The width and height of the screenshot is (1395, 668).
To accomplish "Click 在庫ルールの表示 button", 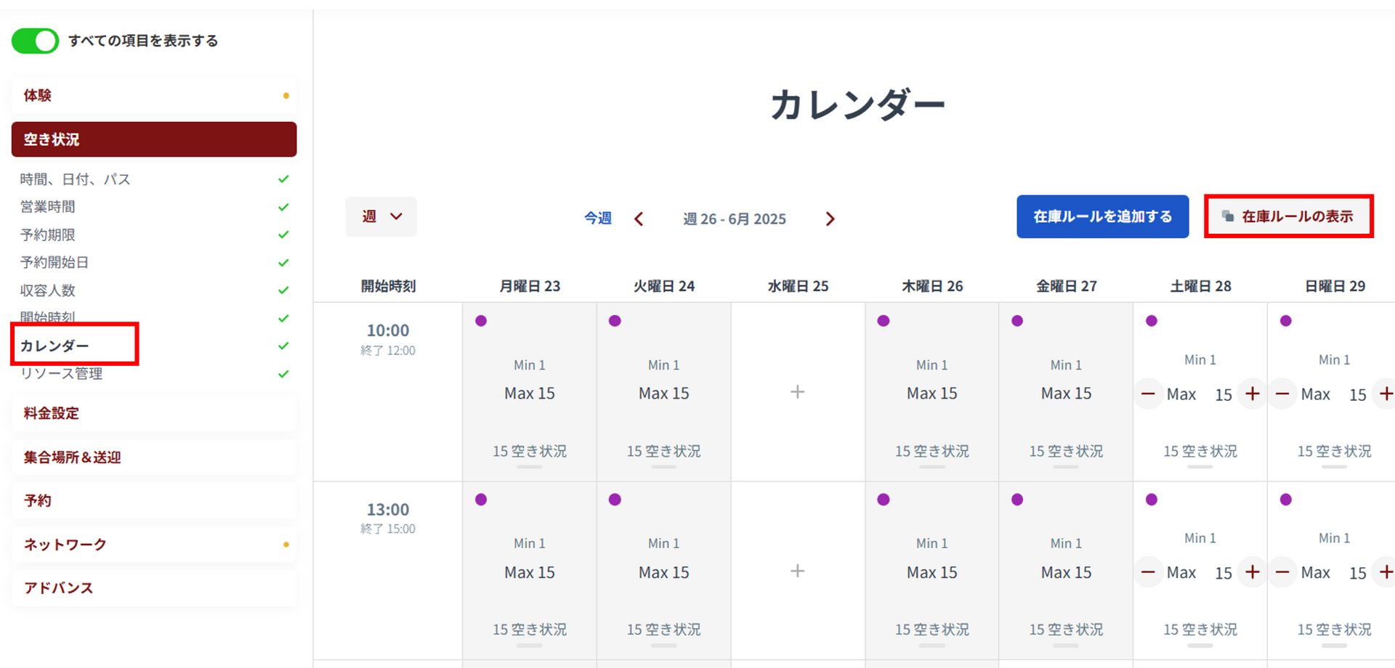I will point(1288,216).
